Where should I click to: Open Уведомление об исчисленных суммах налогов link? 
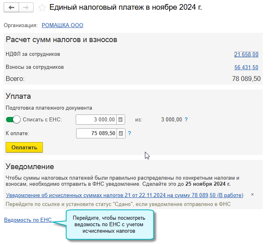125,195
